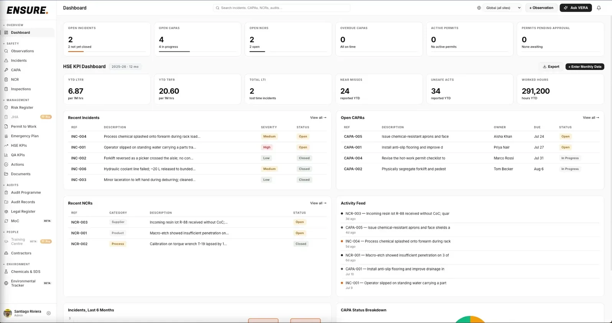
Task: Click the Documents folder icon in sidebar
Action: pyautogui.click(x=6, y=174)
